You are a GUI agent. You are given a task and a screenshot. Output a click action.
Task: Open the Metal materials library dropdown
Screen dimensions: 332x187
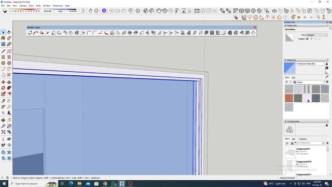pyautogui.click(x=311, y=82)
